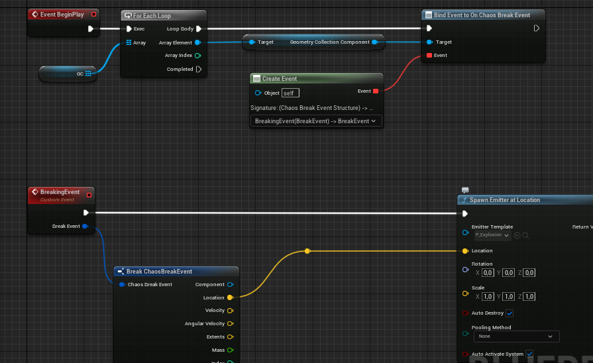Click the self field on Create Event Object

(290, 93)
